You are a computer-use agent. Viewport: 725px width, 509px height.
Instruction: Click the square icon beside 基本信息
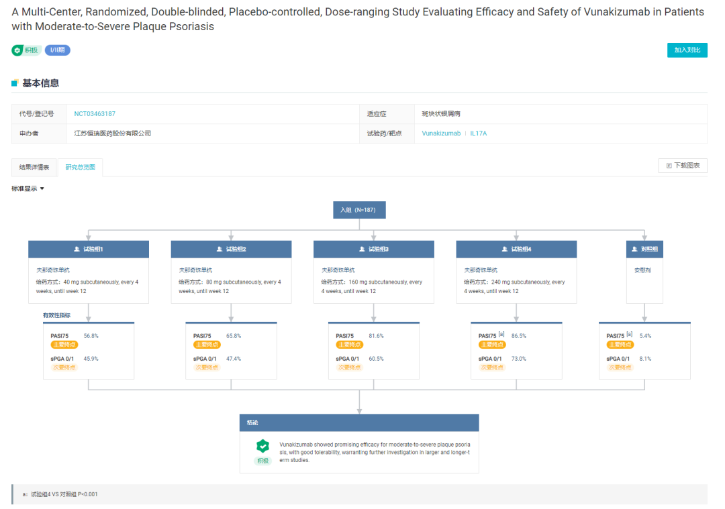pyautogui.click(x=15, y=83)
